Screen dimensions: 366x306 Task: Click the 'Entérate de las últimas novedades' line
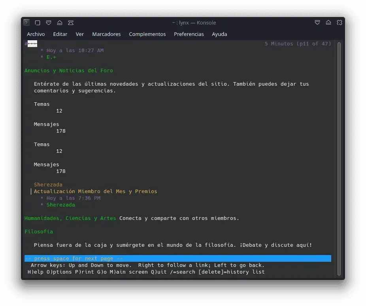(171, 84)
